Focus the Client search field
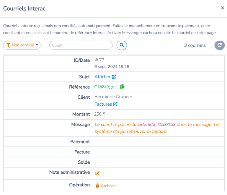227x195 pixels. (x=81, y=45)
